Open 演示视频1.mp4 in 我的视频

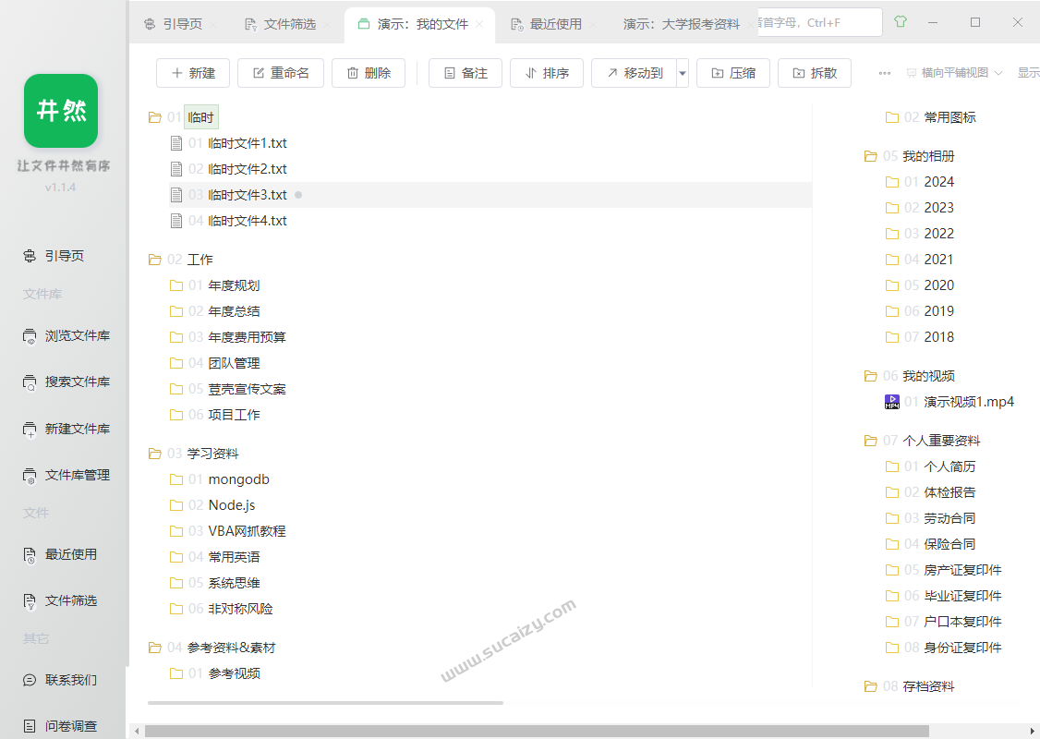(x=957, y=402)
